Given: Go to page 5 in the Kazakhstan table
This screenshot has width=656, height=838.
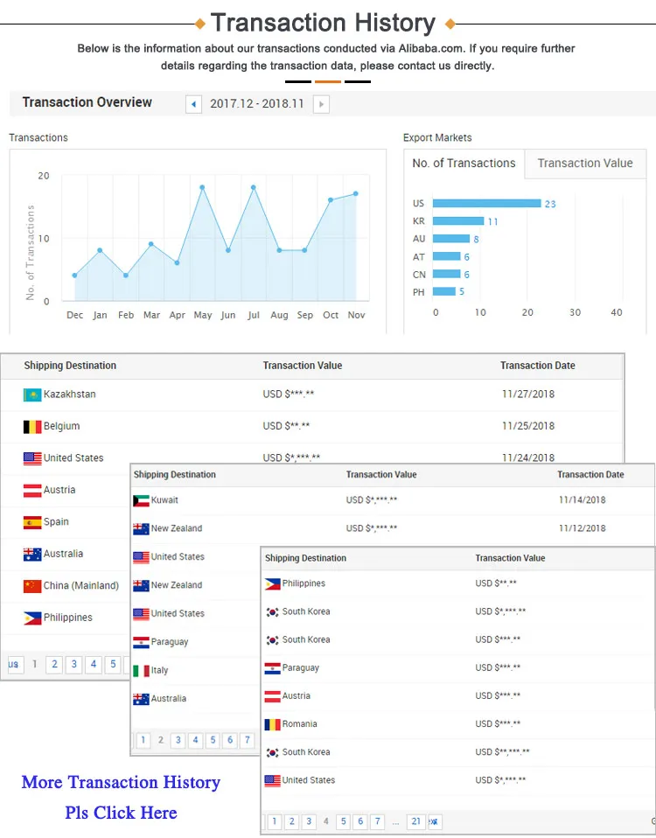Looking at the screenshot, I should (x=113, y=665).
